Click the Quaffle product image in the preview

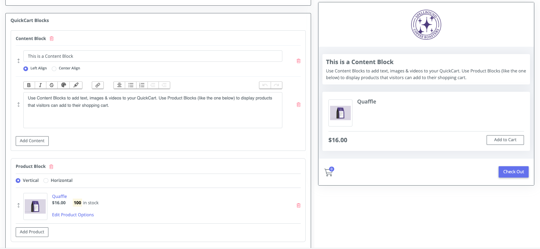[340, 113]
